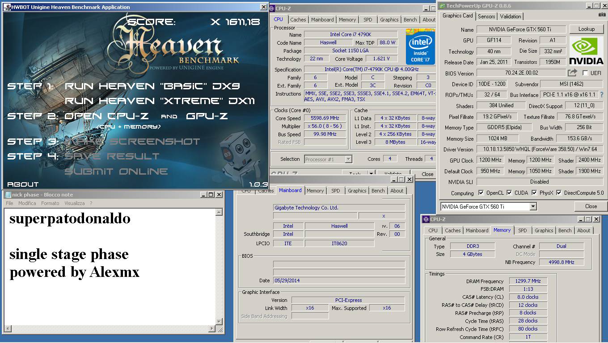Open About tab in CPU-Z mainboard window

(397, 191)
